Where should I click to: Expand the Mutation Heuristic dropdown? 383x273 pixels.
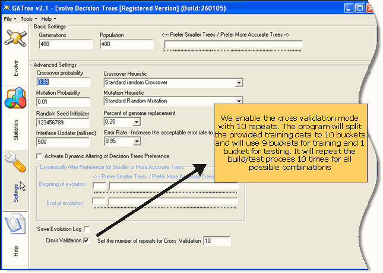(x=239, y=101)
